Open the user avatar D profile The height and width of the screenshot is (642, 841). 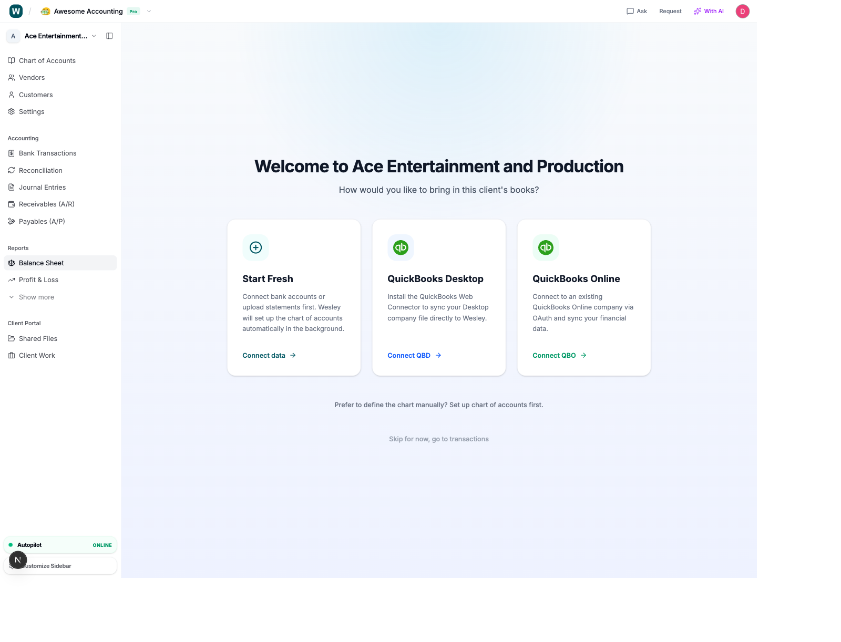click(x=742, y=12)
